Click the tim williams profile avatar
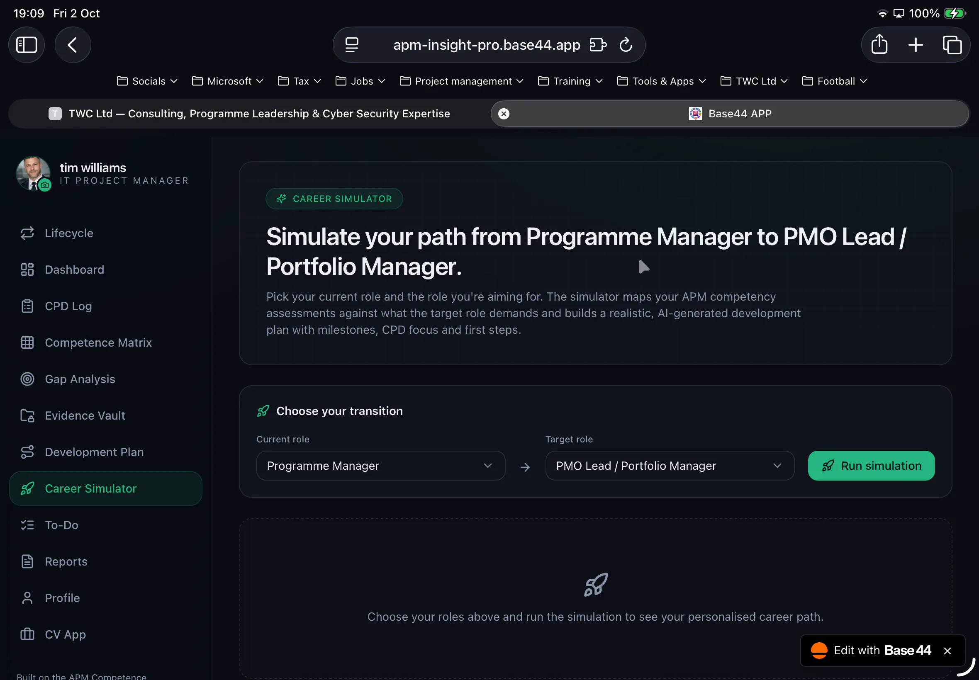 point(33,173)
